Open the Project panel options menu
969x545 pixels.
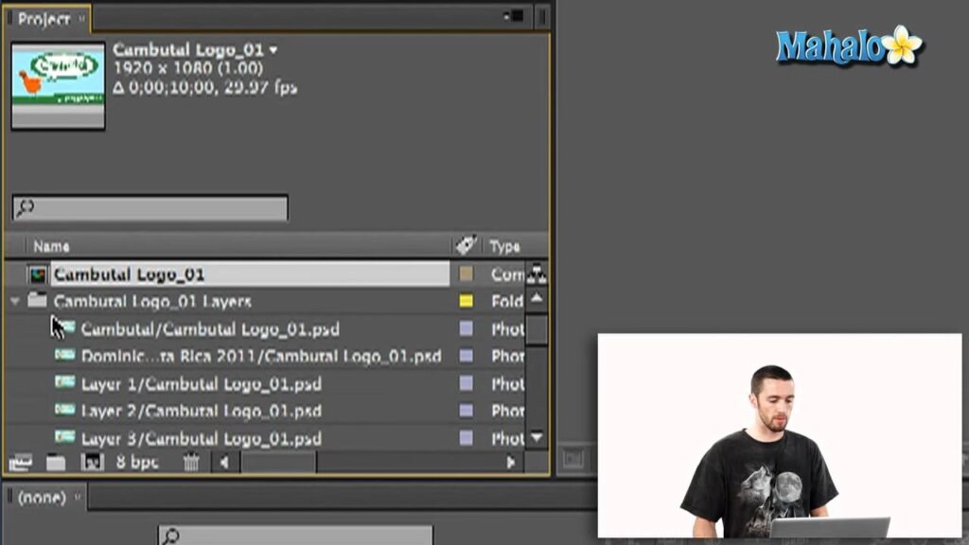(516, 16)
